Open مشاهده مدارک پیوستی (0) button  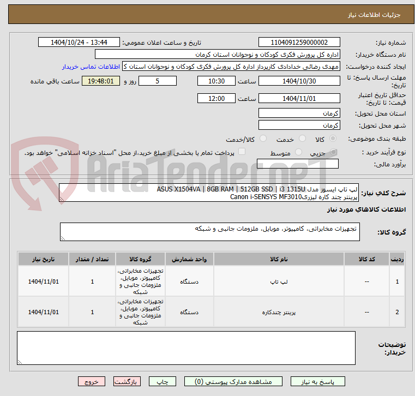coord(233,382)
